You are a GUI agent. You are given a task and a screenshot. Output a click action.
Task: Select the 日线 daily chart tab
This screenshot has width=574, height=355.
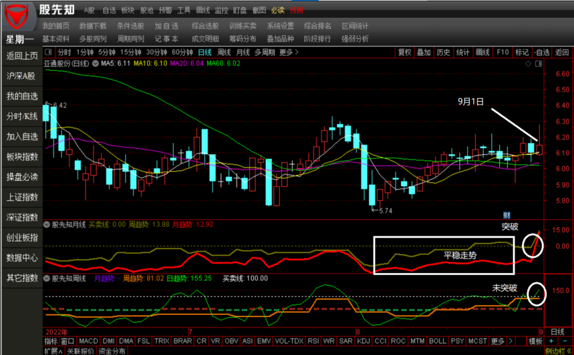click(204, 52)
